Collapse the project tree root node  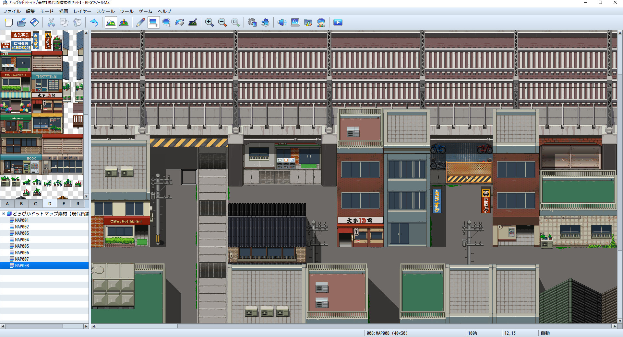pos(3,214)
